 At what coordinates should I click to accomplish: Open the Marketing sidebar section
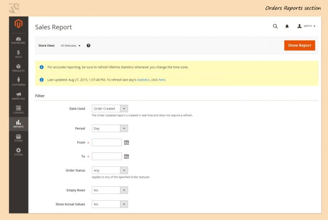pyautogui.click(x=19, y=96)
